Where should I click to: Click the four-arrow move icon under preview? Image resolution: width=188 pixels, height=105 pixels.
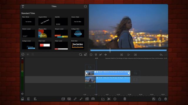[105, 55]
